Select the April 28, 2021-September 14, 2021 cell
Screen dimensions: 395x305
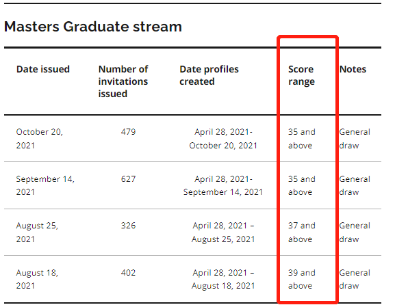click(x=223, y=185)
